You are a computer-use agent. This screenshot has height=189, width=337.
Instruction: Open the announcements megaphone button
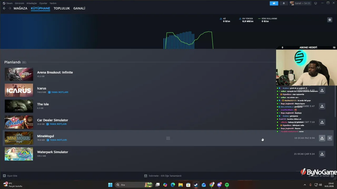pyautogui.click(x=274, y=3)
